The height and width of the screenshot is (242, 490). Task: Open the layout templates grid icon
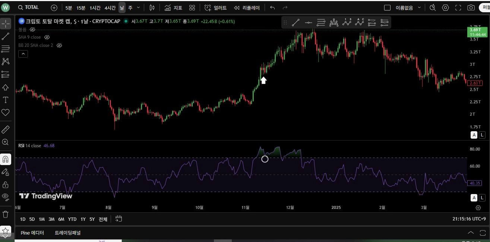pos(192,7)
